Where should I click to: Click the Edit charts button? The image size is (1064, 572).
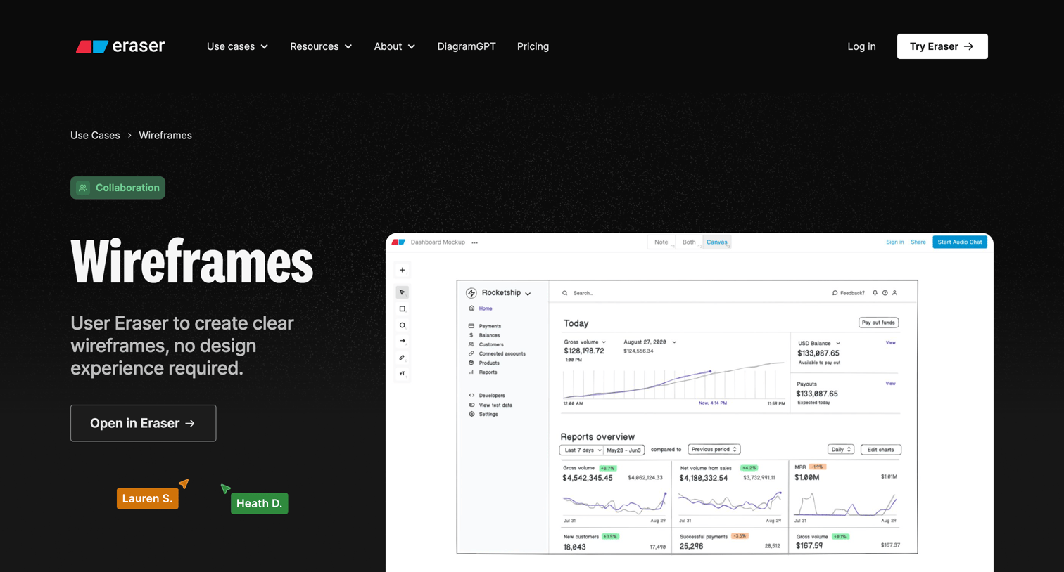click(x=880, y=450)
